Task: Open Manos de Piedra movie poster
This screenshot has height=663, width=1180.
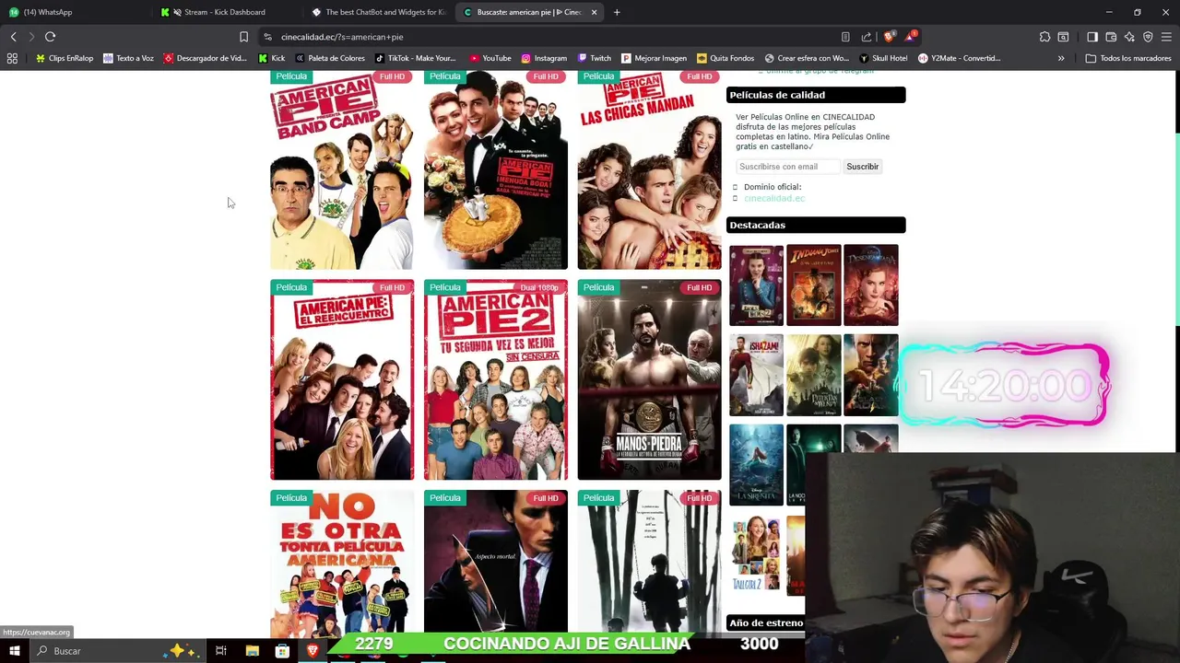Action: 650,379
